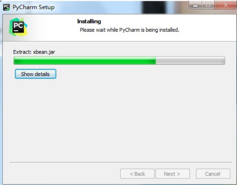The height and width of the screenshot is (185, 237).
Task: Click the disabled maximize window button
Action: tap(208, 5)
